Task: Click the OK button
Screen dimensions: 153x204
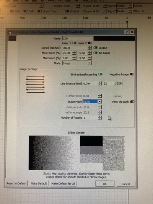Action: pos(105,184)
